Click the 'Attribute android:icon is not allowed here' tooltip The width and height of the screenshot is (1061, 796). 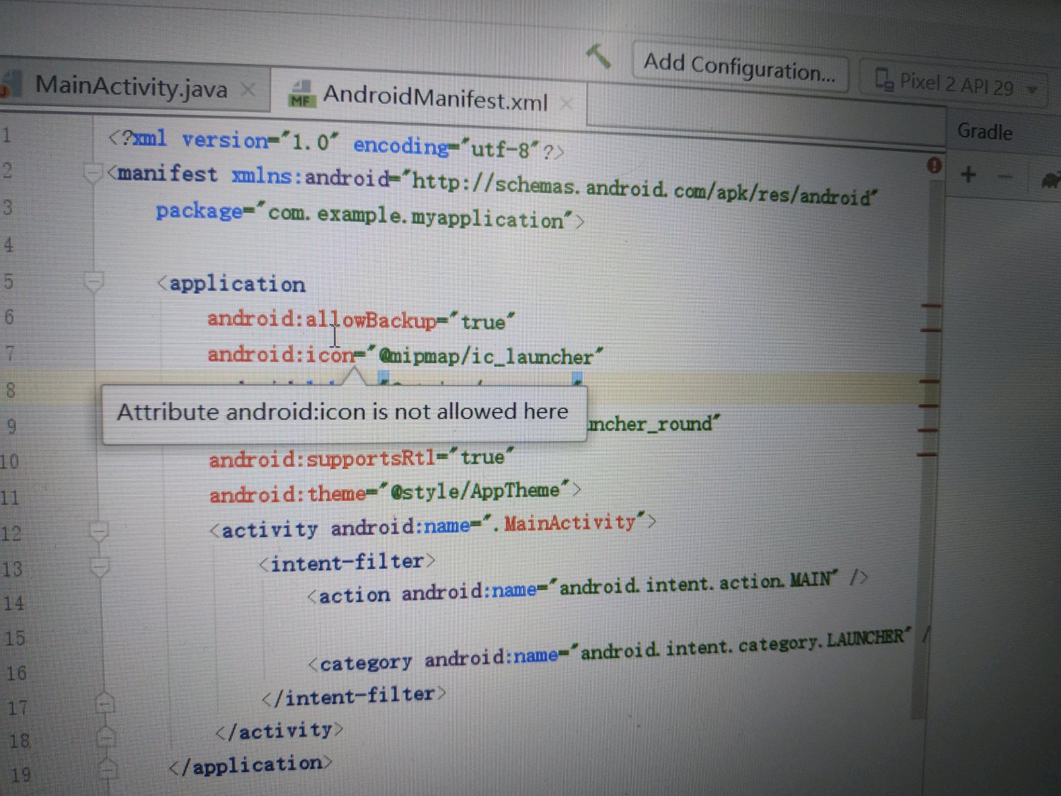pyautogui.click(x=344, y=413)
